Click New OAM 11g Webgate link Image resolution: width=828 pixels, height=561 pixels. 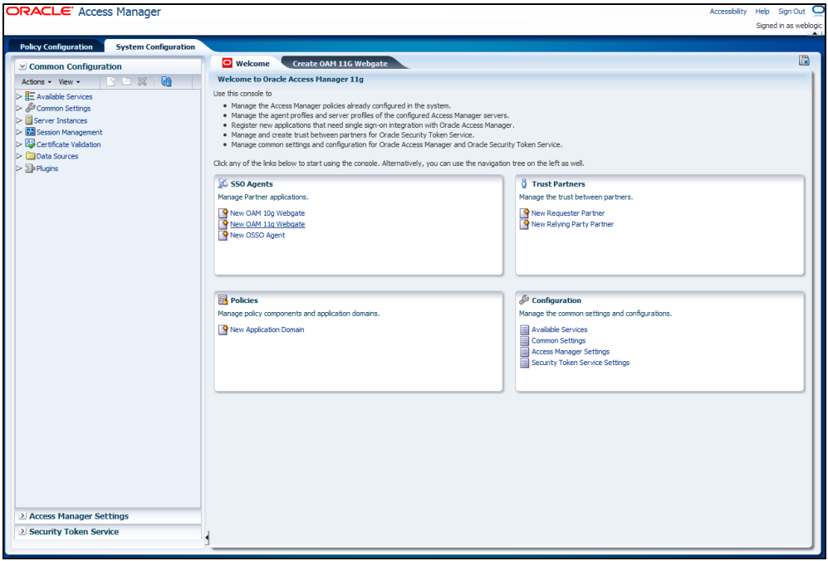(267, 224)
